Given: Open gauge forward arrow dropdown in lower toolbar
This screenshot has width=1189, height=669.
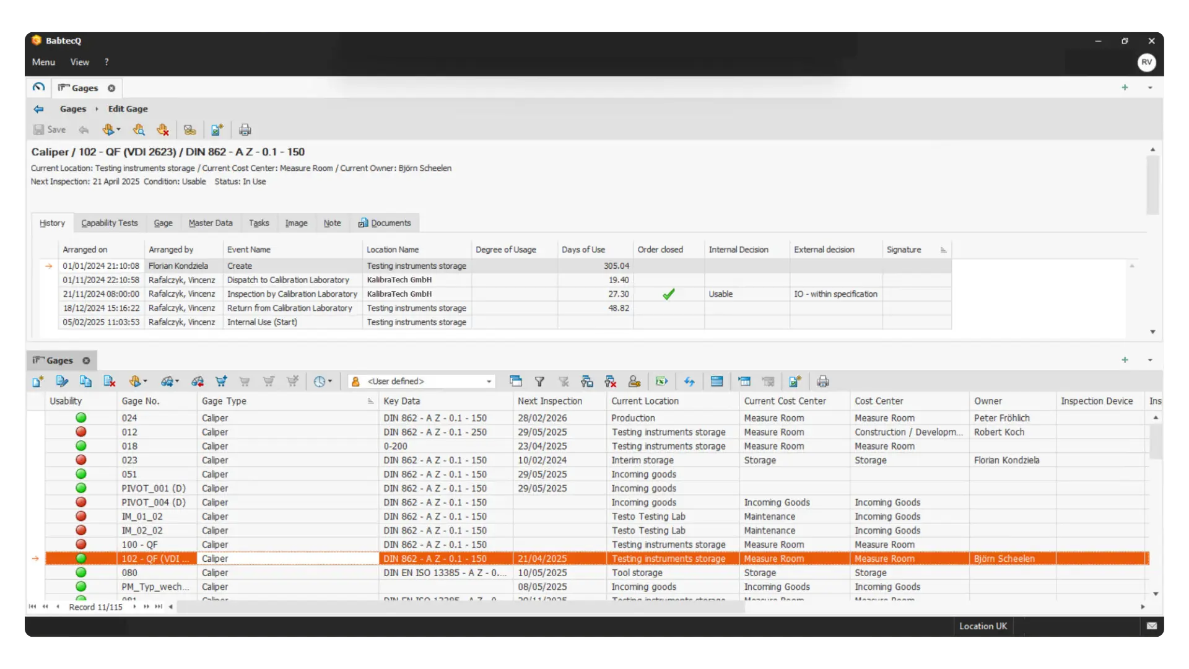Looking at the screenshot, I should 177,382.
